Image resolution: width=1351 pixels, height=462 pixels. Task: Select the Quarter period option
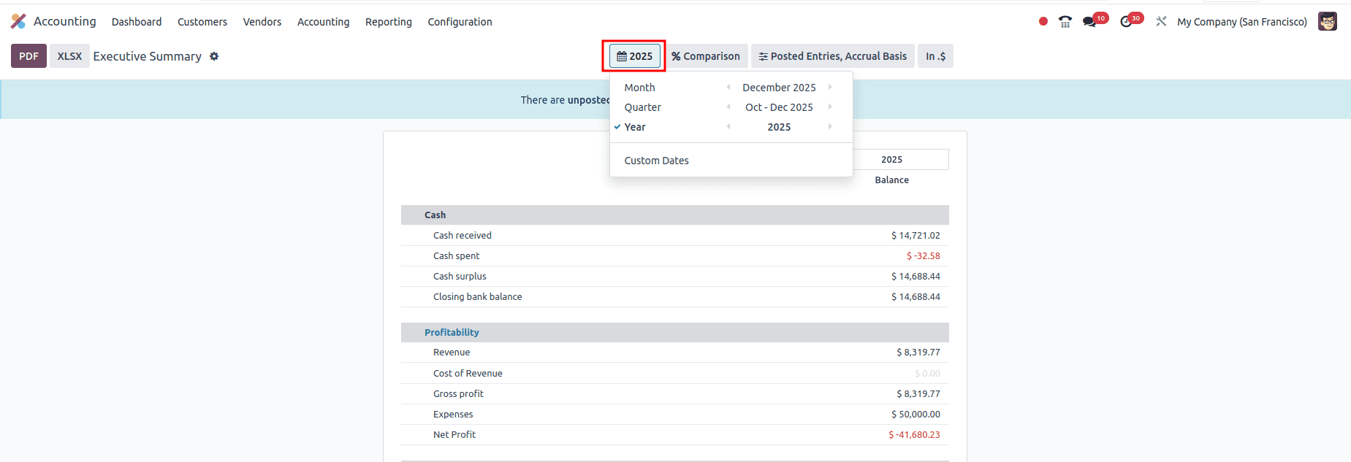pyautogui.click(x=642, y=107)
